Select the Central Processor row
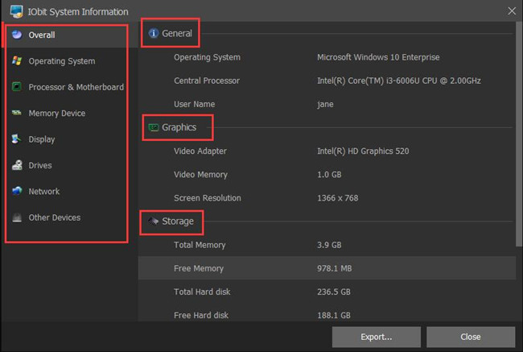Viewport: 523px width, 352px height. click(327, 81)
